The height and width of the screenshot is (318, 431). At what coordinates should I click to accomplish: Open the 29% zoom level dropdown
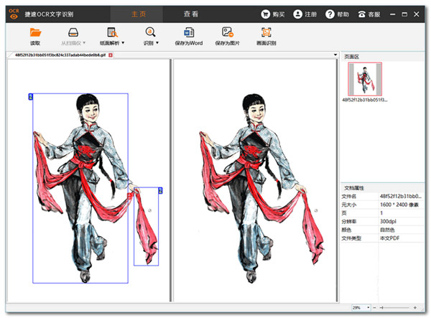point(369,307)
